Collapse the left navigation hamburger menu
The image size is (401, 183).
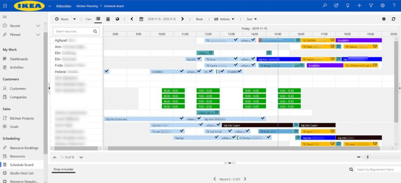(x=5, y=17)
